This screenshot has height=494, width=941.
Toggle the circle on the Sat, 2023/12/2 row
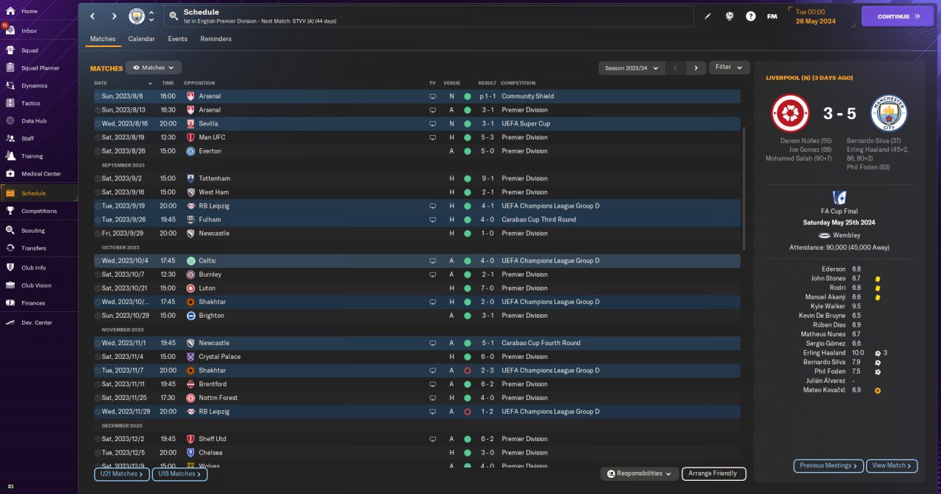[98, 439]
